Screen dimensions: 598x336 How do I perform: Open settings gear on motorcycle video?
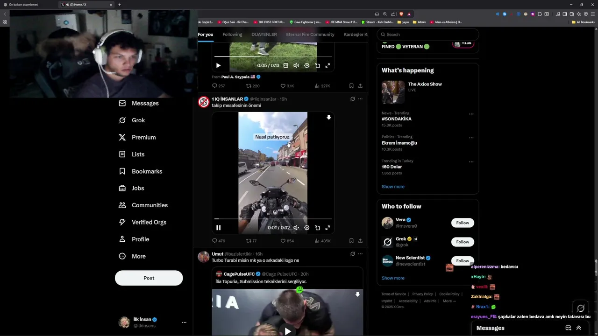tap(306, 228)
